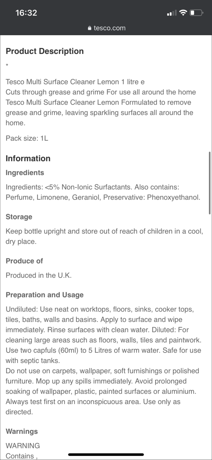Click the Information section heading

point(28,158)
